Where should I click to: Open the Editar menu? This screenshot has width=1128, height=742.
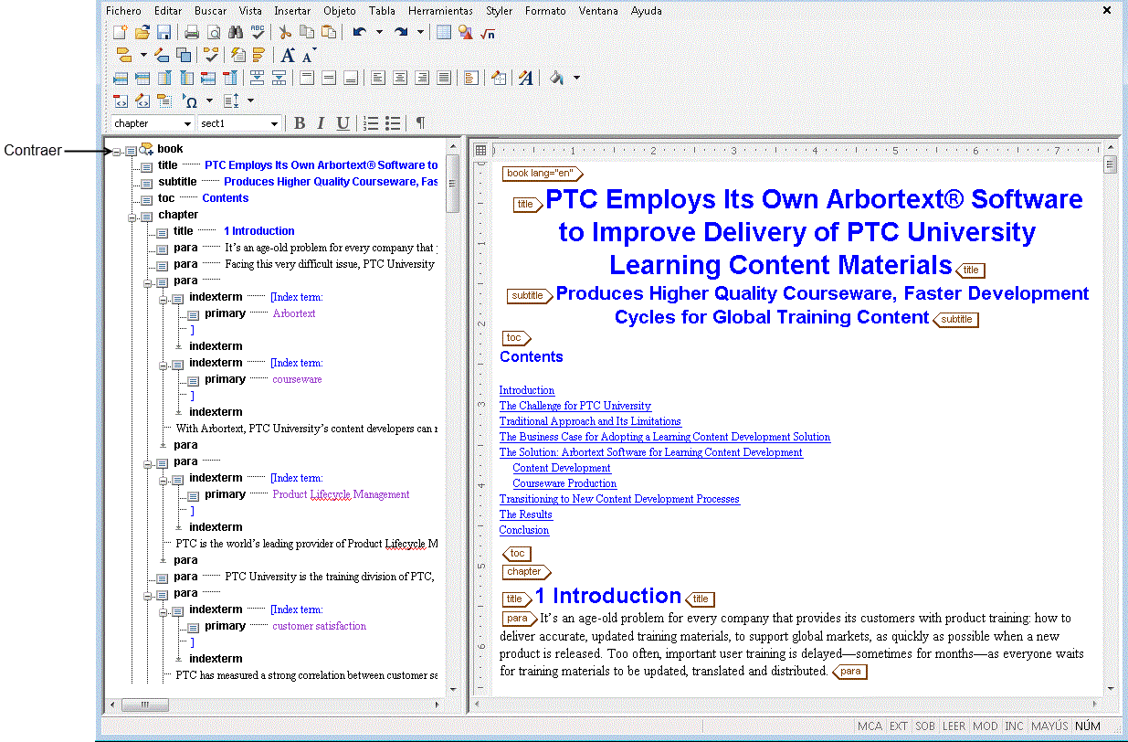point(168,11)
